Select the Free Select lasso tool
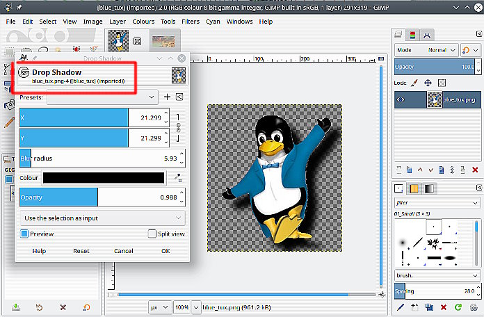 tap(43, 49)
